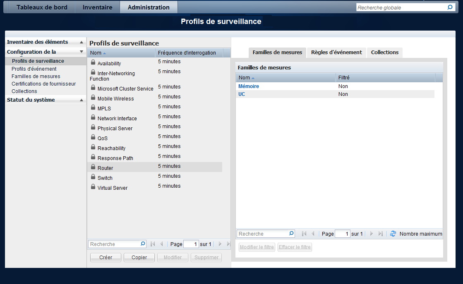This screenshot has height=284, width=463.
Task: Click the metric families search magnifier
Action: [x=291, y=233]
